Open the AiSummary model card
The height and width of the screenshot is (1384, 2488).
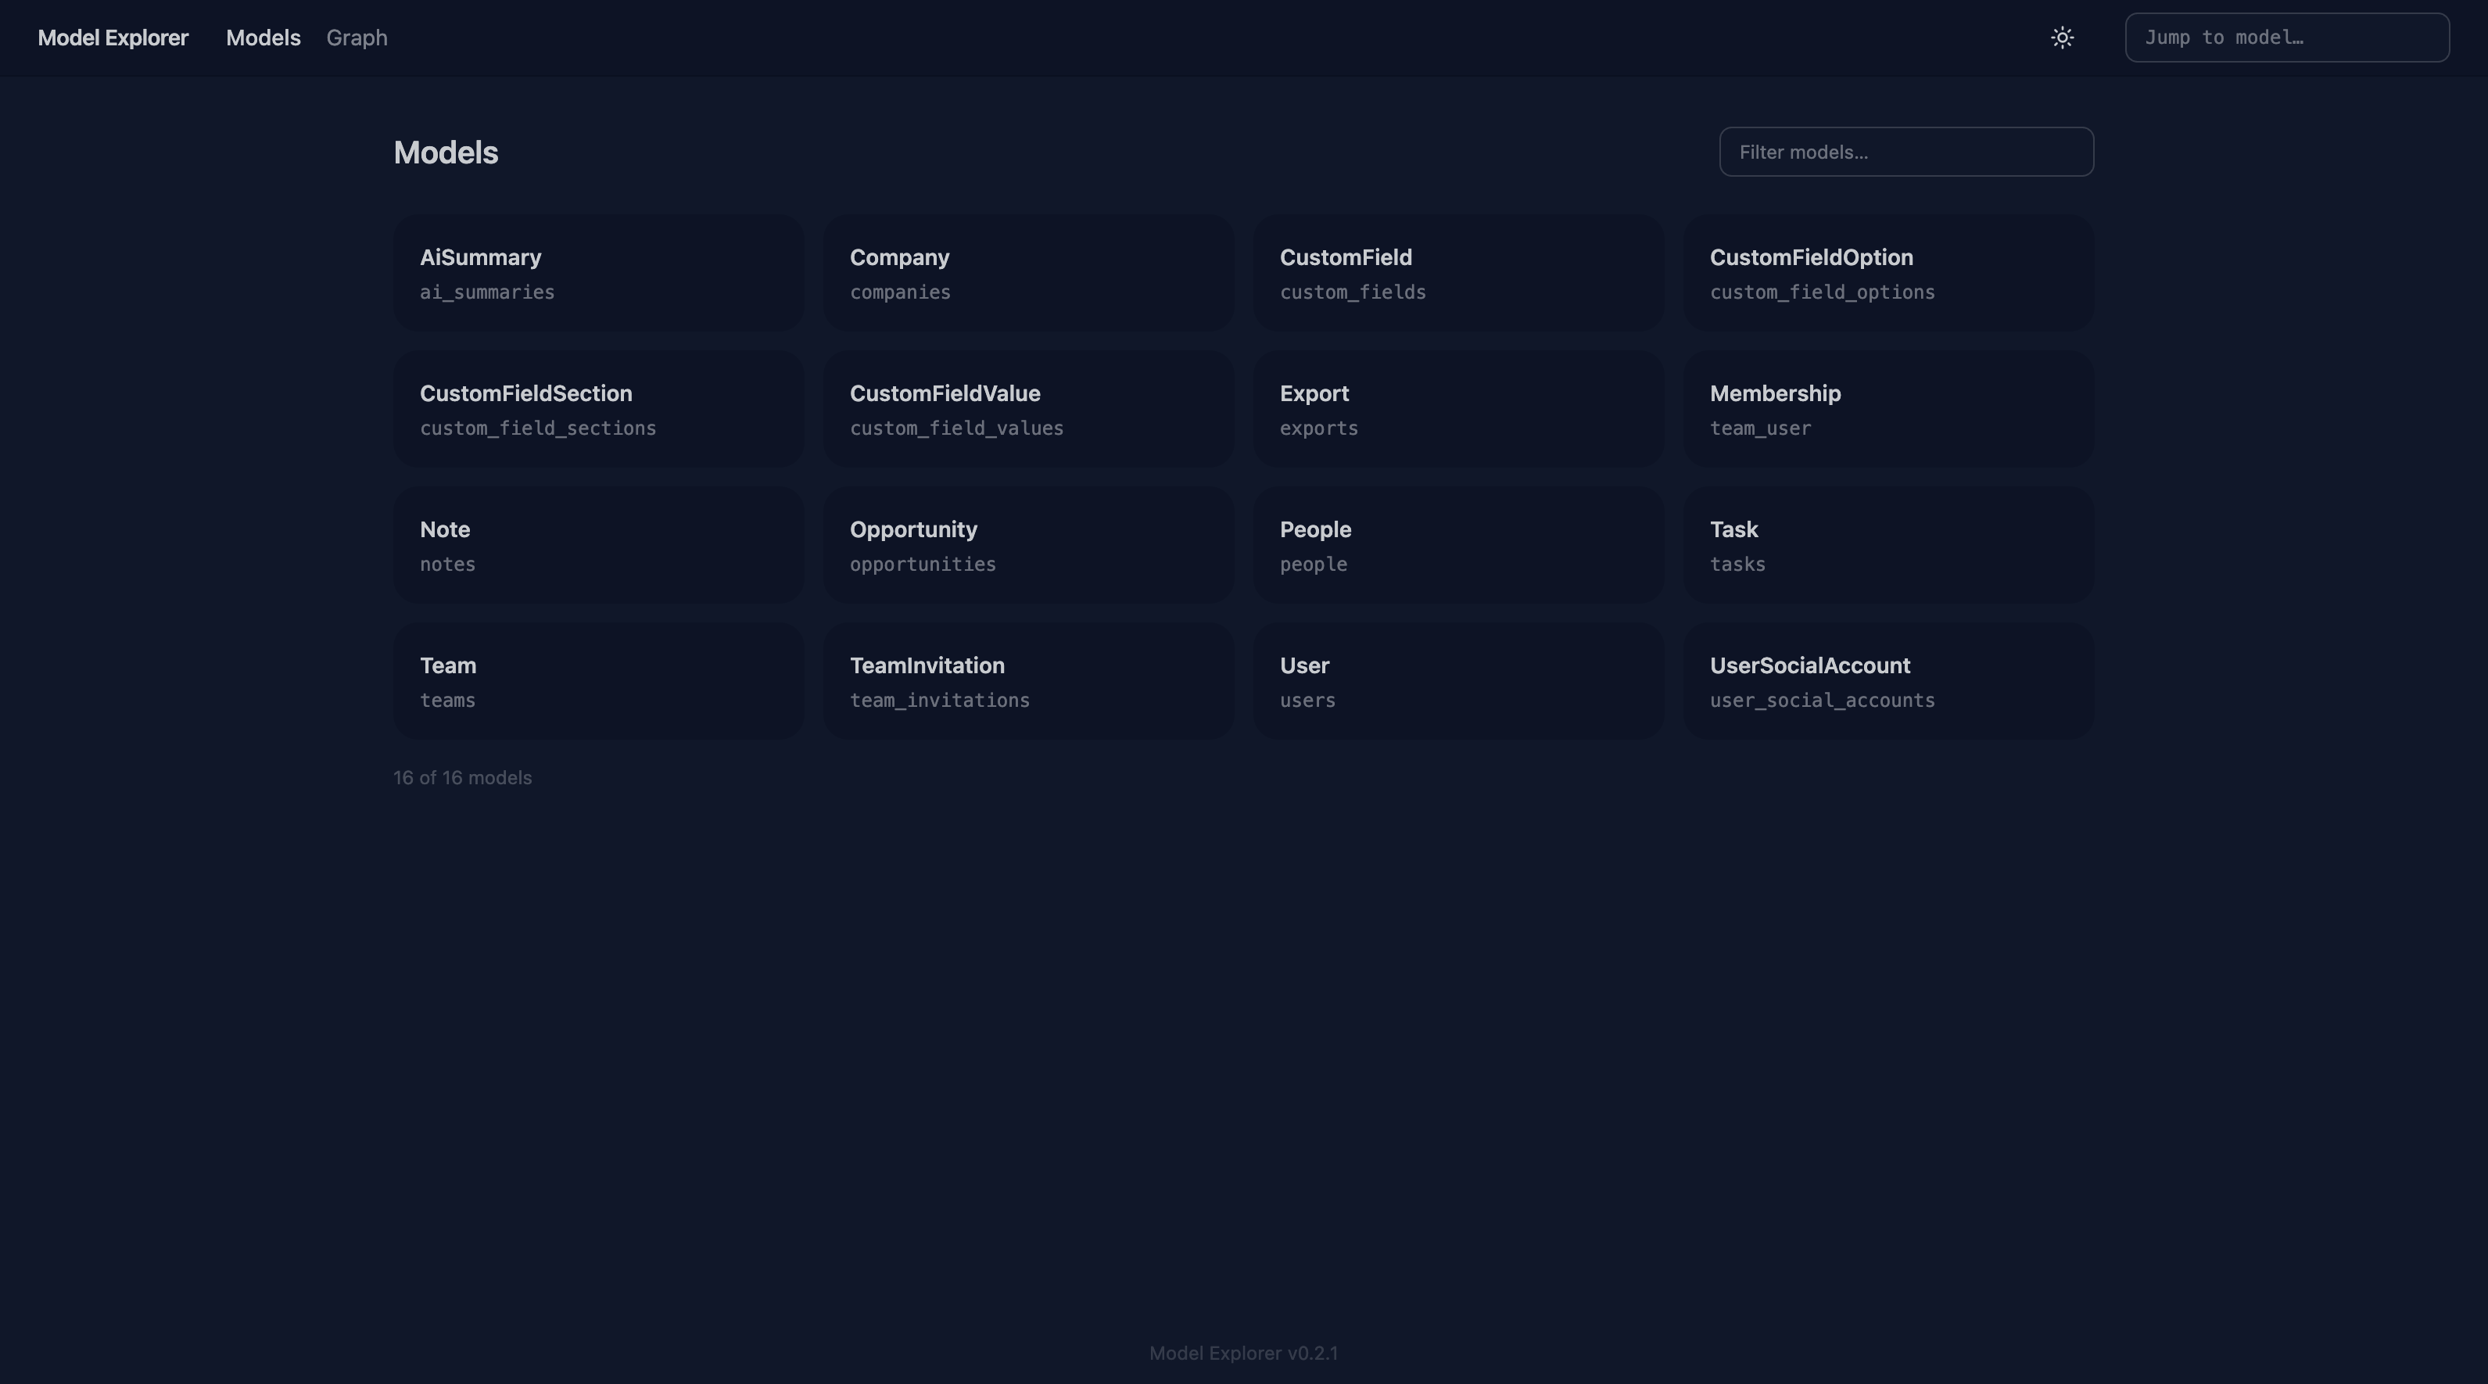(598, 272)
